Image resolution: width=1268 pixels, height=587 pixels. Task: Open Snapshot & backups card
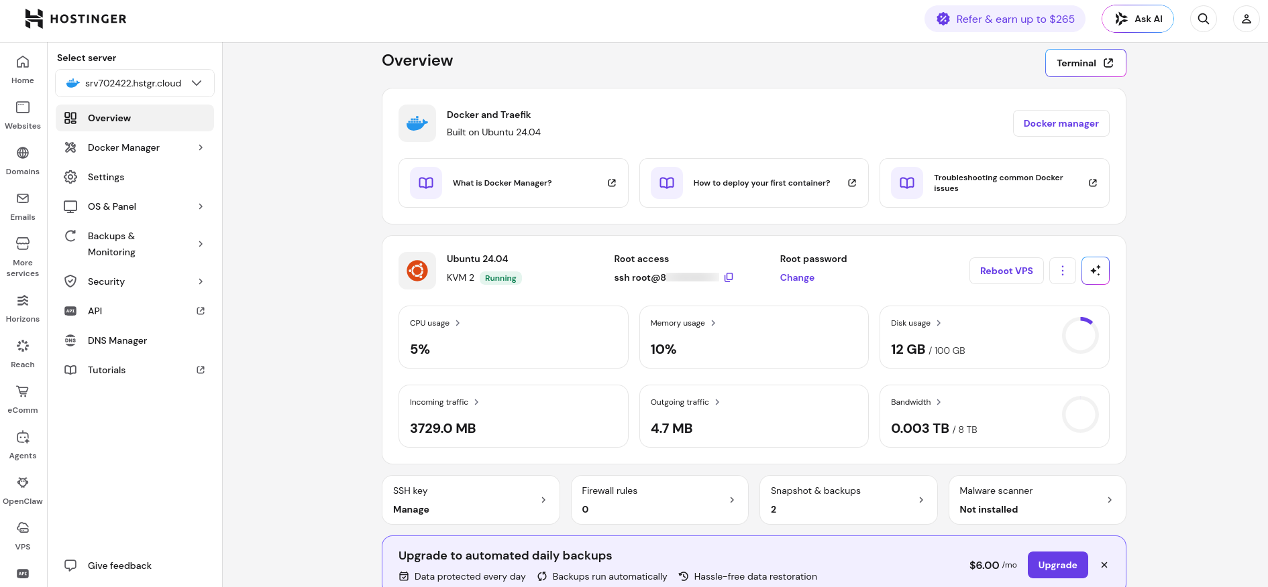click(848, 500)
